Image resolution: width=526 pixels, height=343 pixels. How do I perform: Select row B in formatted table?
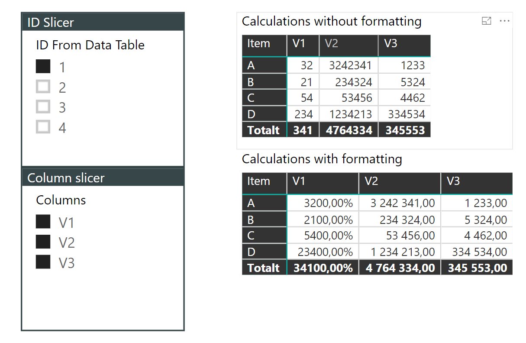click(x=264, y=220)
